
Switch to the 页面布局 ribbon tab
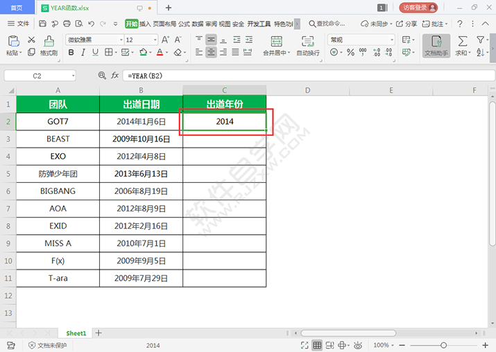coord(164,24)
